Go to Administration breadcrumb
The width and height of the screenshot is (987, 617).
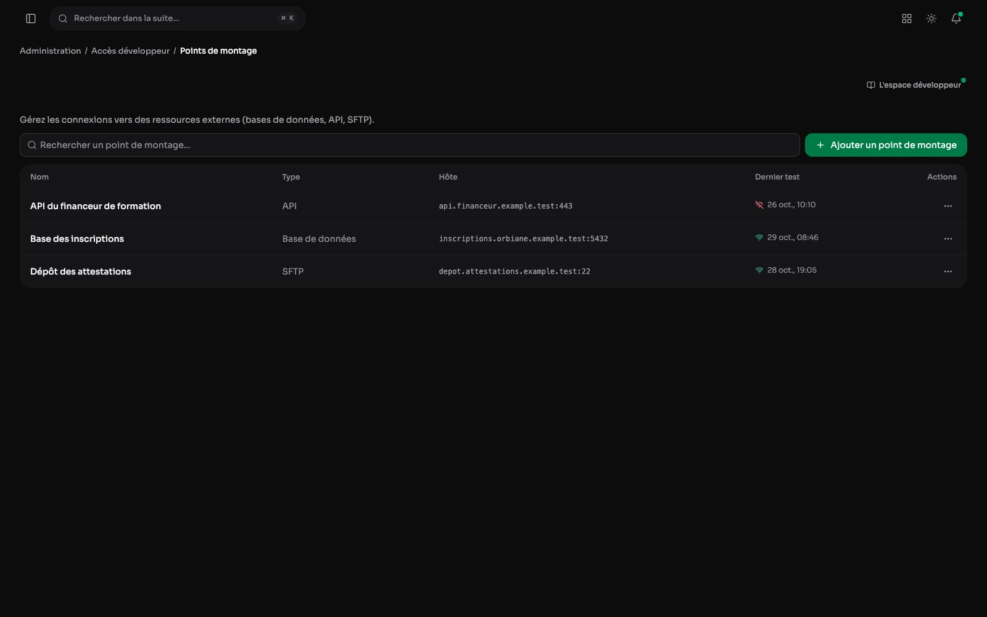50,51
